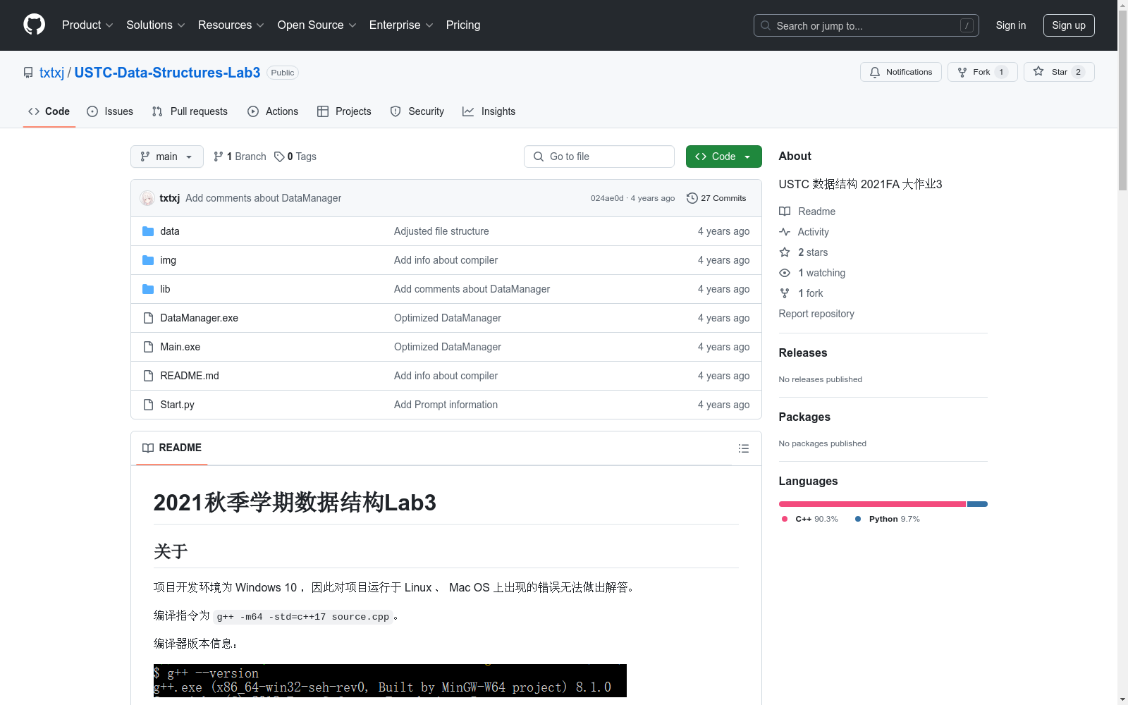Click the data folder icon
1128x705 pixels.
tap(148, 231)
